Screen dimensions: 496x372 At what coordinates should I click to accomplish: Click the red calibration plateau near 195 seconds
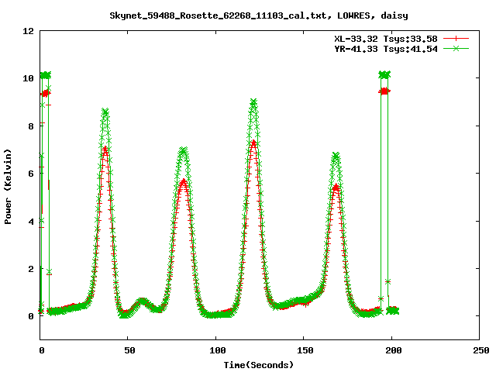[x=384, y=91]
